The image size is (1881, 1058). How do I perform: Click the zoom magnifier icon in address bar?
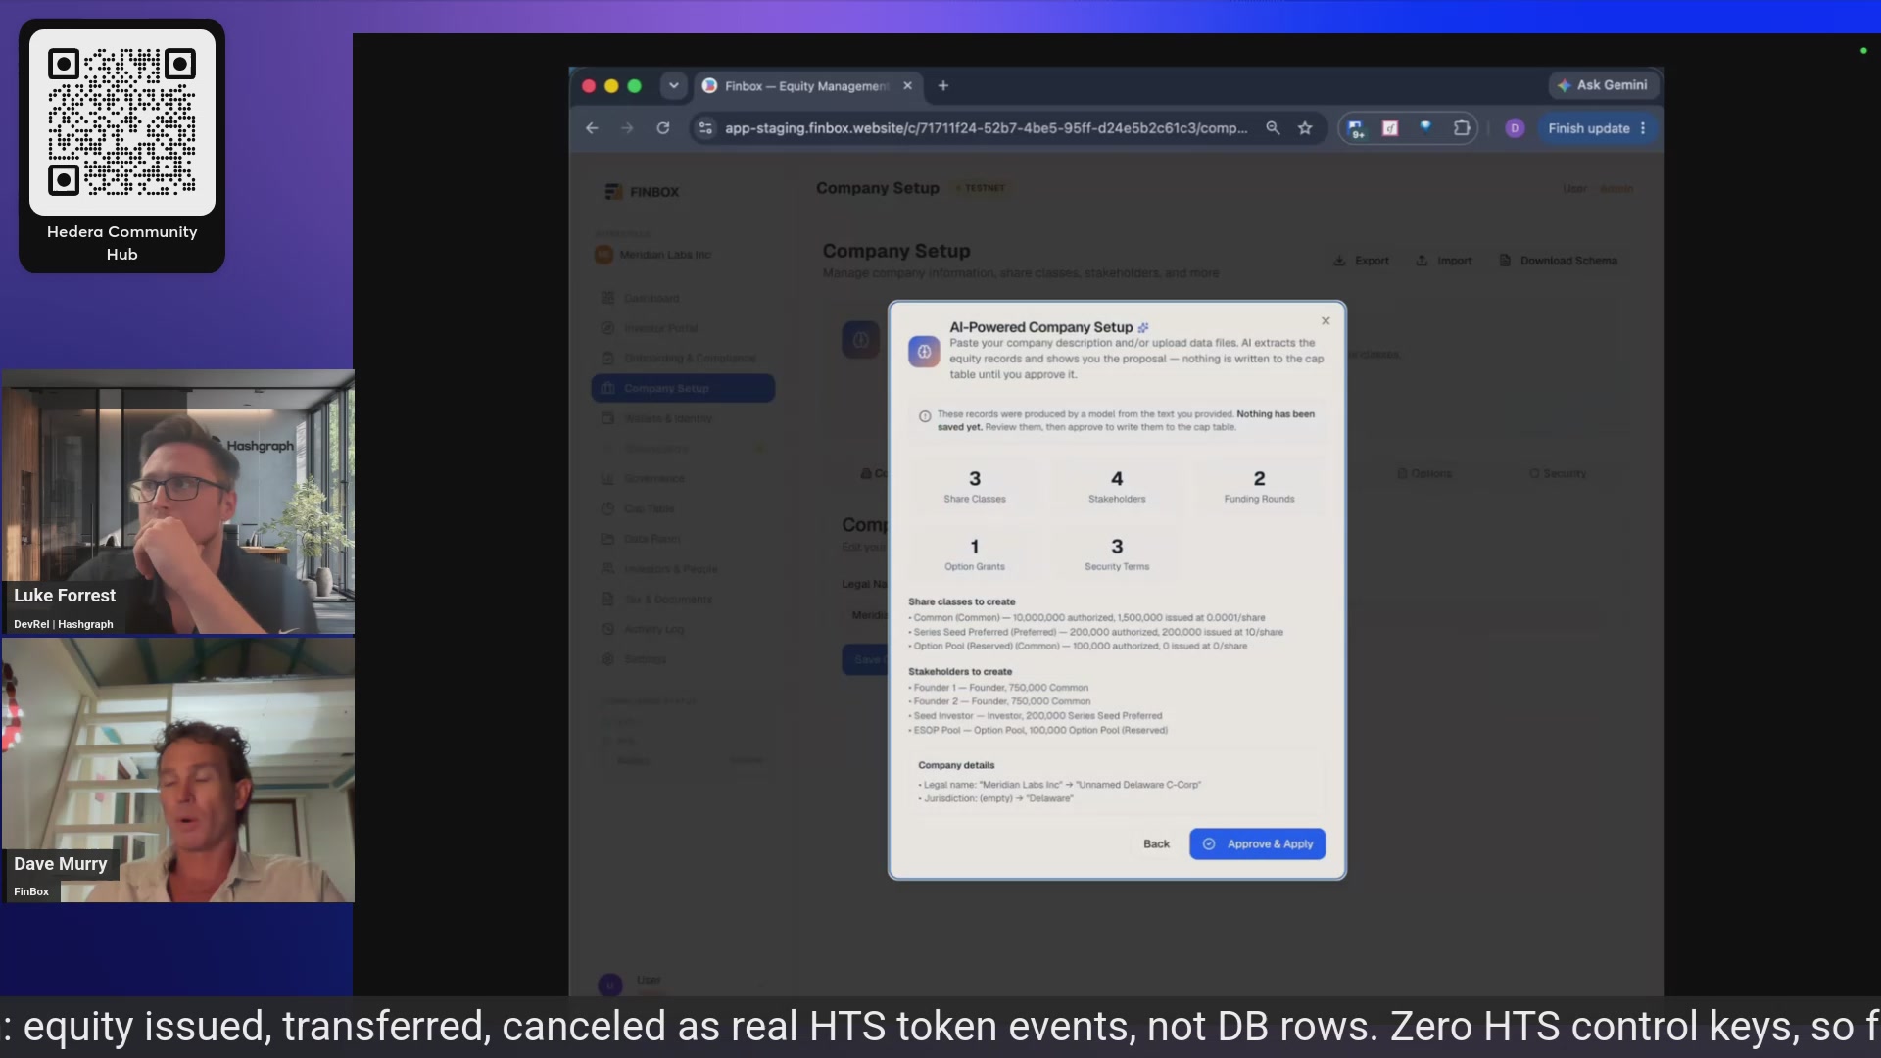[x=1273, y=128]
